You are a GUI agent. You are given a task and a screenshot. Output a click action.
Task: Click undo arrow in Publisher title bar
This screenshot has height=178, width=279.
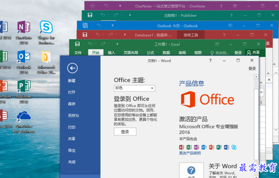103,15
